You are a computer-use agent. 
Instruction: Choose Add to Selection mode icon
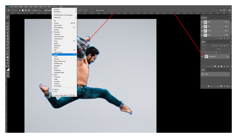tap(23, 10)
